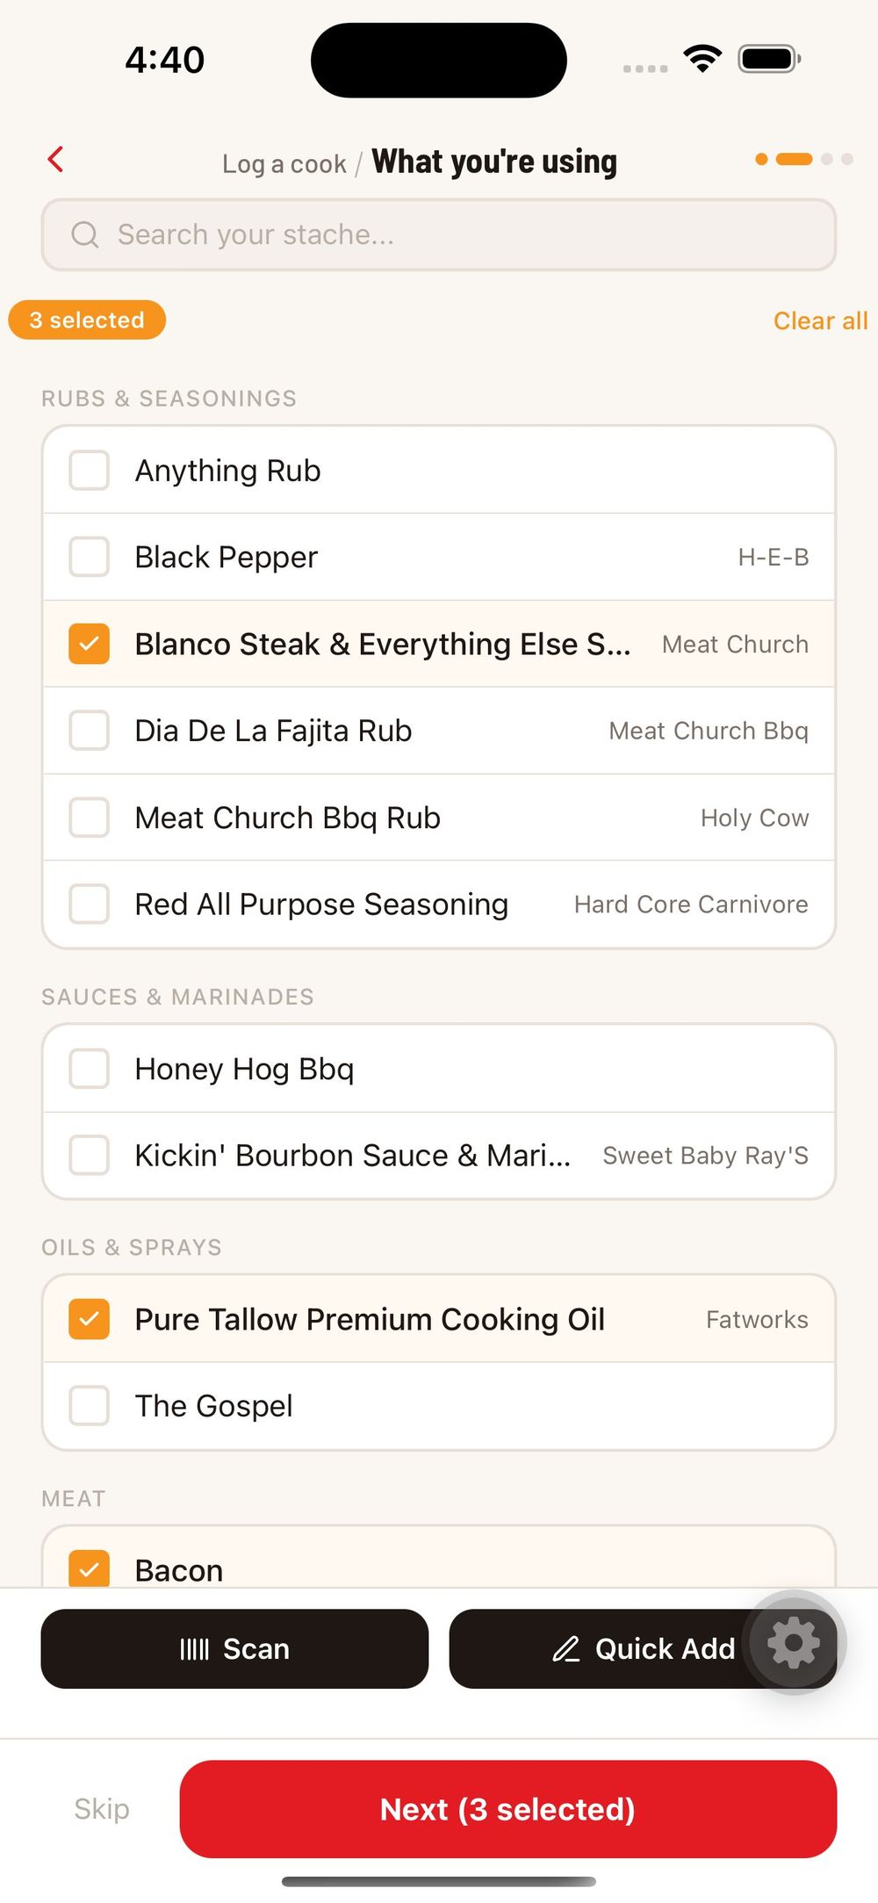Uncheck Blanco Steak & Everything Else
The width and height of the screenshot is (878, 1903).
point(90,644)
